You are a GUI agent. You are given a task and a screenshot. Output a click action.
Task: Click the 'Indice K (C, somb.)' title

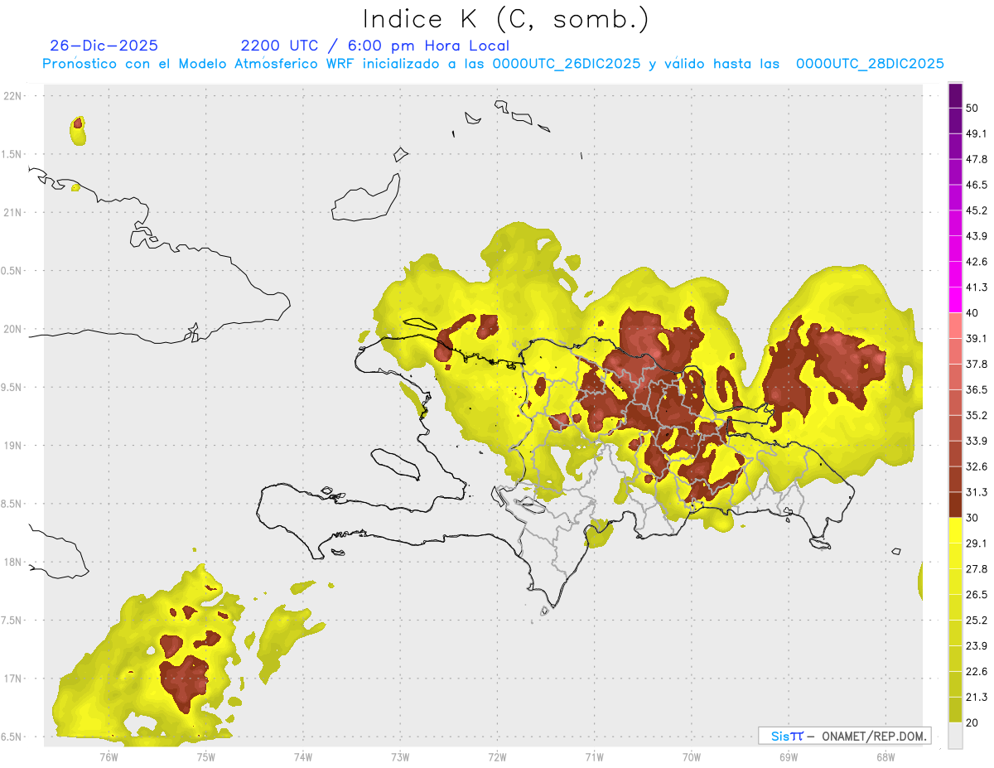tap(505, 20)
